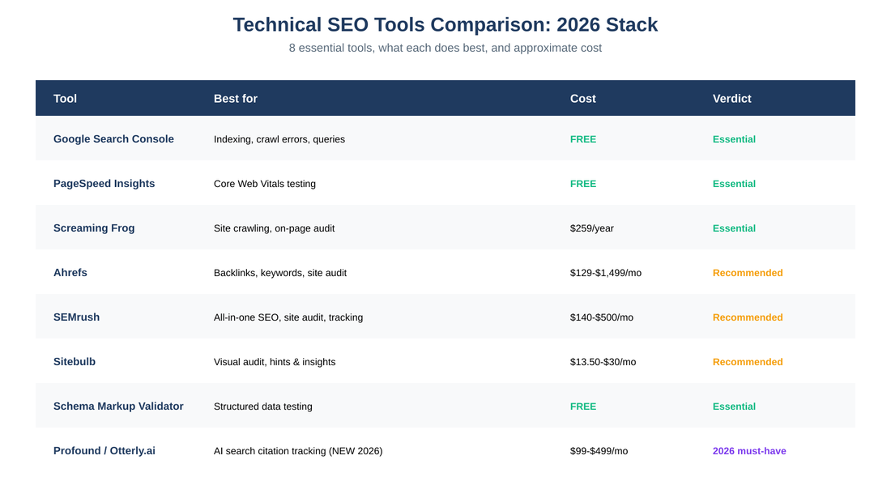The height and width of the screenshot is (481, 891).
Task: Click the '$259/year' cost cell
Action: click(591, 228)
